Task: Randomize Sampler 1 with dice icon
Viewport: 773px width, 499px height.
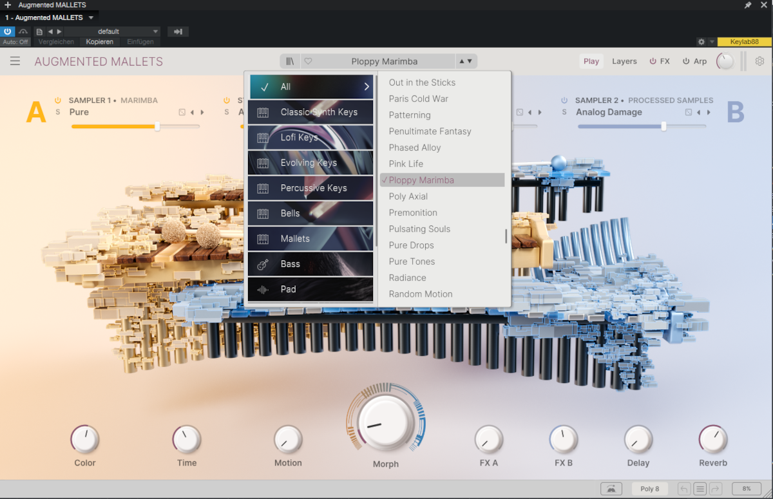Action: 182,112
